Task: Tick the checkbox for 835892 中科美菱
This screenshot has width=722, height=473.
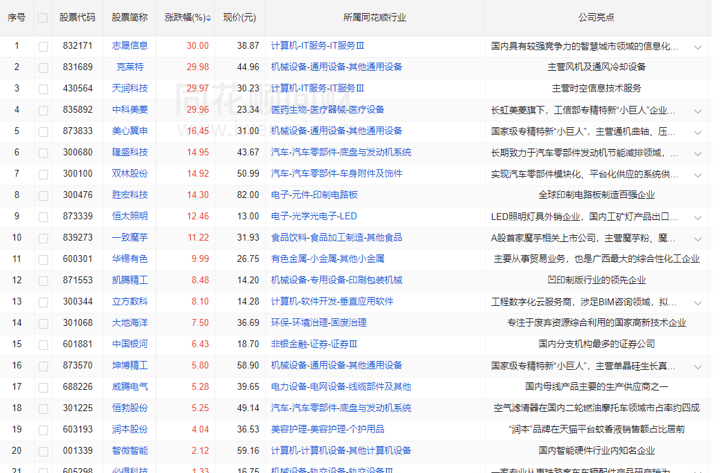Action: tap(43, 111)
